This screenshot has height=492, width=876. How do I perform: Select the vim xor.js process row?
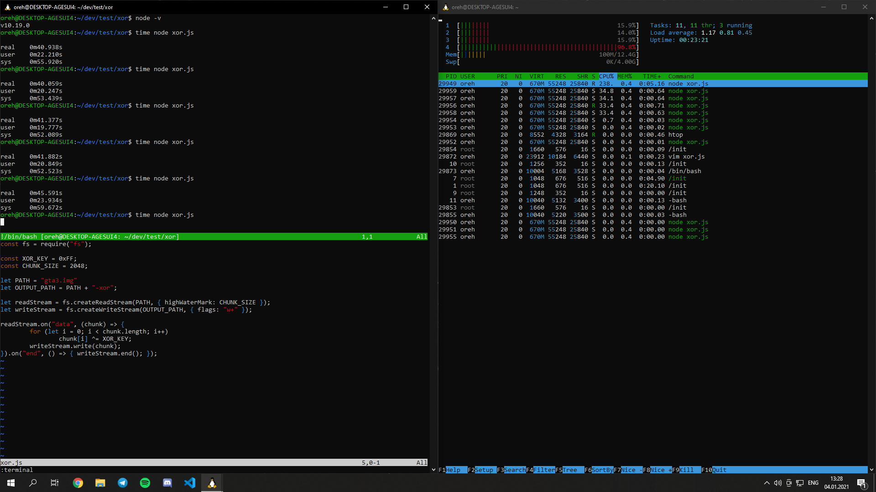click(x=686, y=157)
